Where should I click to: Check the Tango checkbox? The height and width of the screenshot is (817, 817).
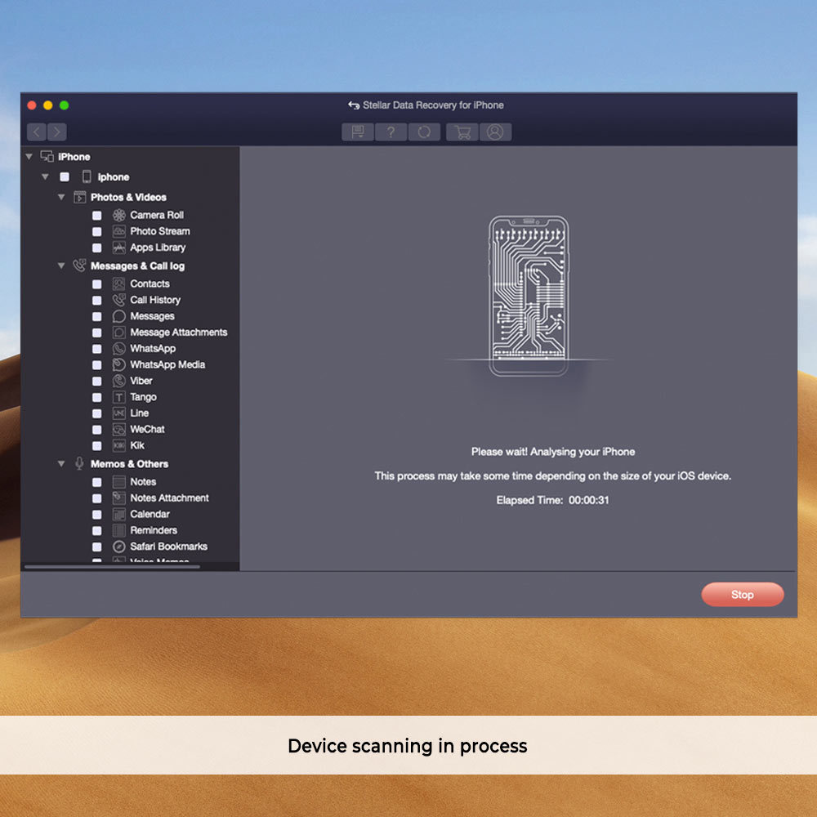click(97, 397)
